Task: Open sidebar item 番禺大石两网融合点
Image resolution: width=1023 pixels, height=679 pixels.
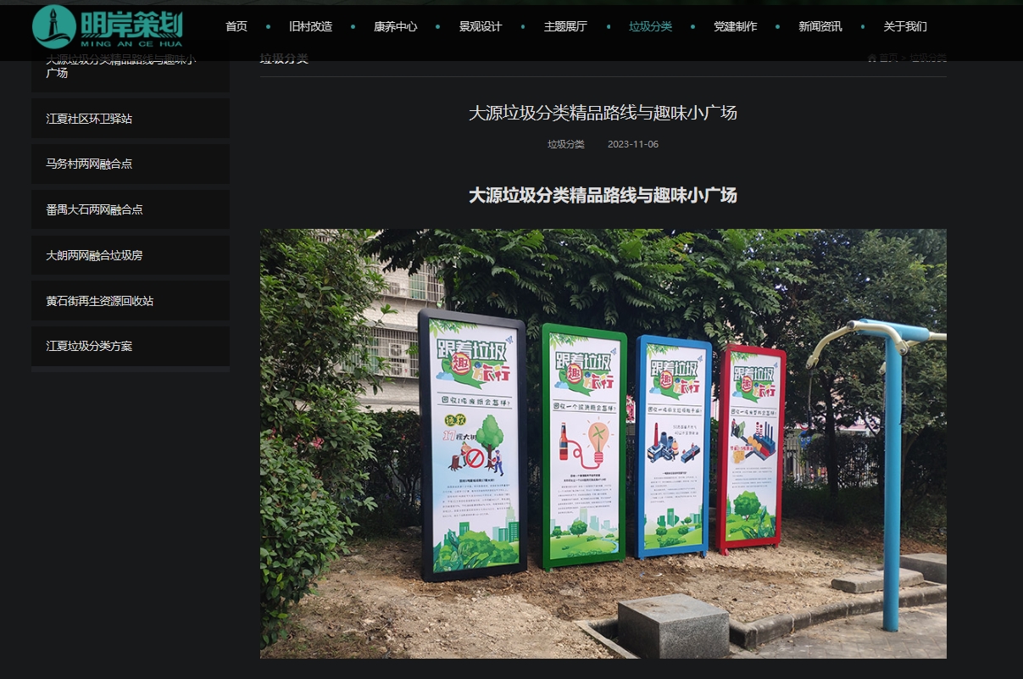Action: coord(131,209)
